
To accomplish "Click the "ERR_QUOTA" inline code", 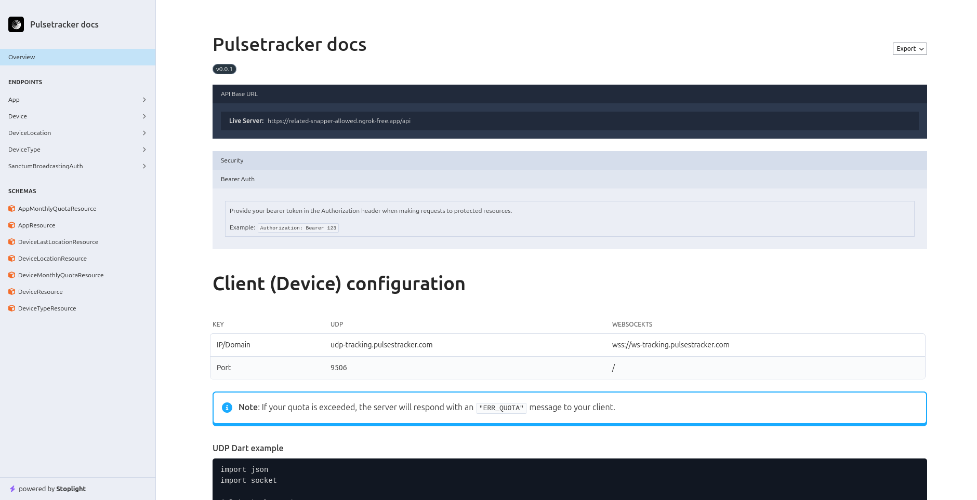I will 501,408.
